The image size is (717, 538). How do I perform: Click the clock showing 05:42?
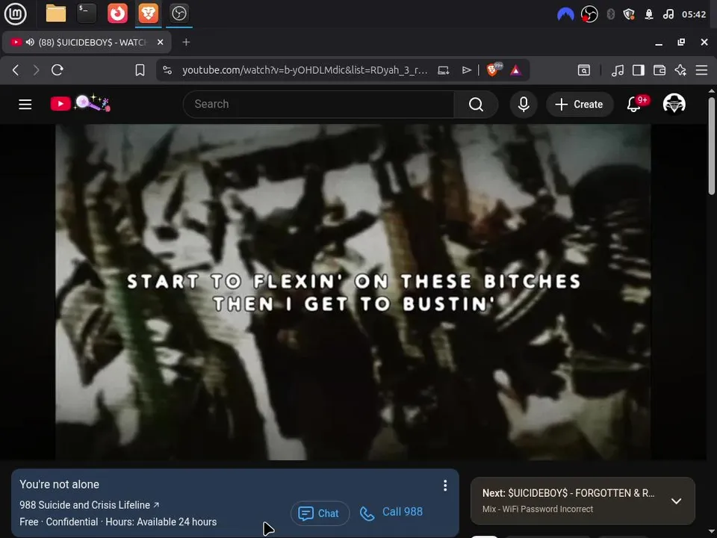694,14
